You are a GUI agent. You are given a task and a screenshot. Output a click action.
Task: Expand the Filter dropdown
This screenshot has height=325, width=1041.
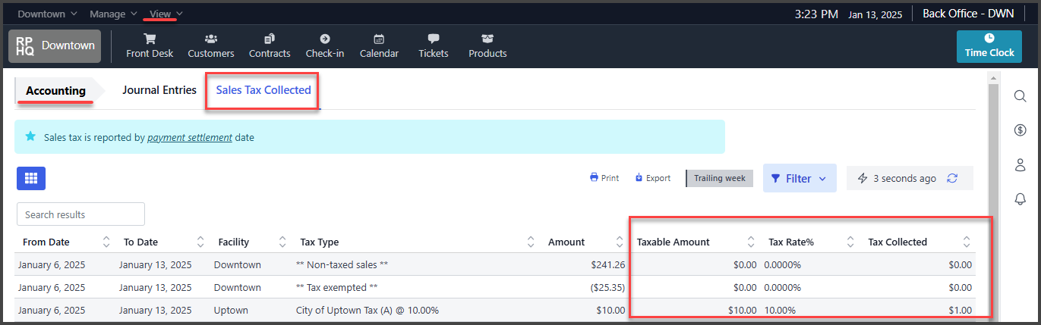[x=800, y=179]
